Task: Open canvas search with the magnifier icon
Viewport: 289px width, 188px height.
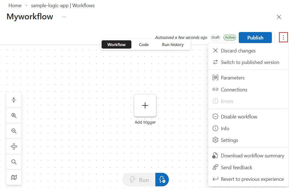Action: [x=14, y=162]
